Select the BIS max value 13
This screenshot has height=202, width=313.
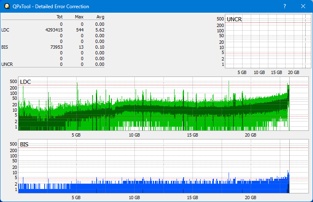[x=81, y=47]
